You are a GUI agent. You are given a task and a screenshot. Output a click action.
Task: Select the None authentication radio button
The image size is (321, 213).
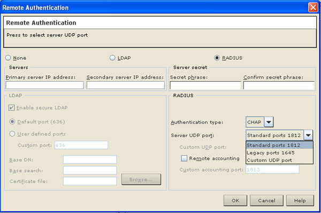click(x=8, y=58)
